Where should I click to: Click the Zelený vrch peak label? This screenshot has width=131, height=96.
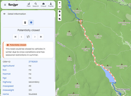click(86, 49)
